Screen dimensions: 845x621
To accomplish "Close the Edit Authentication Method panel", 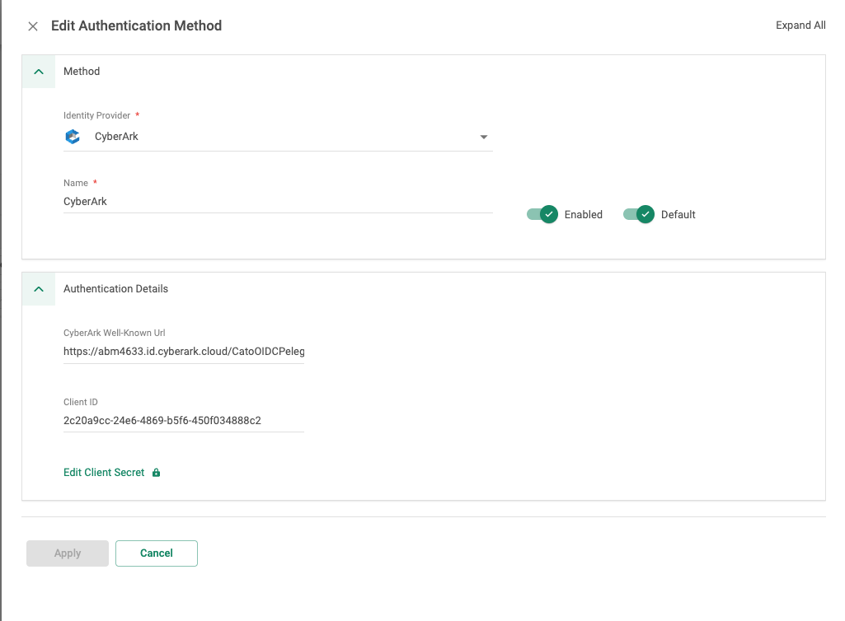I will [x=33, y=26].
